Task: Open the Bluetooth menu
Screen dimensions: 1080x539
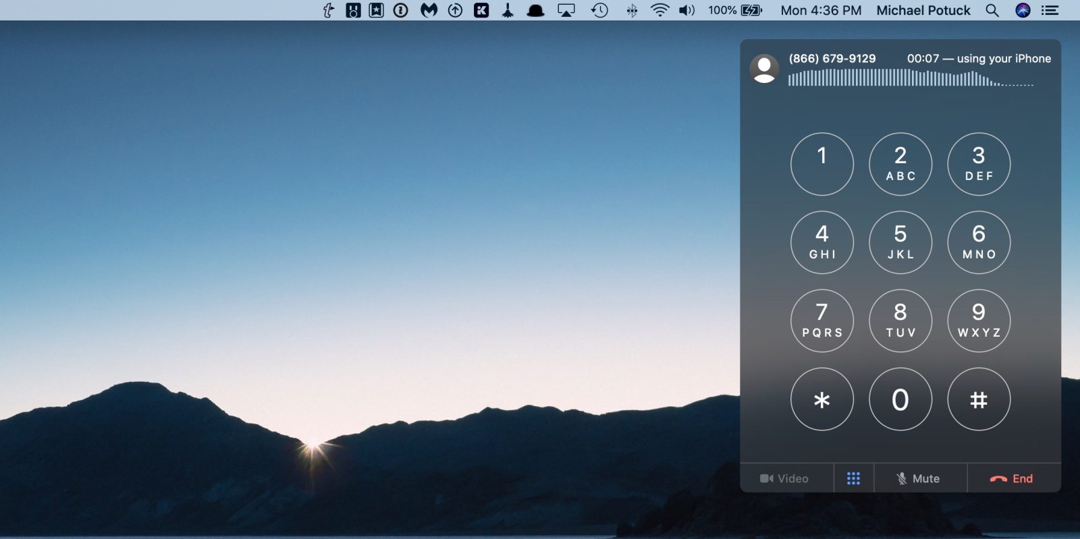Action: tap(632, 10)
